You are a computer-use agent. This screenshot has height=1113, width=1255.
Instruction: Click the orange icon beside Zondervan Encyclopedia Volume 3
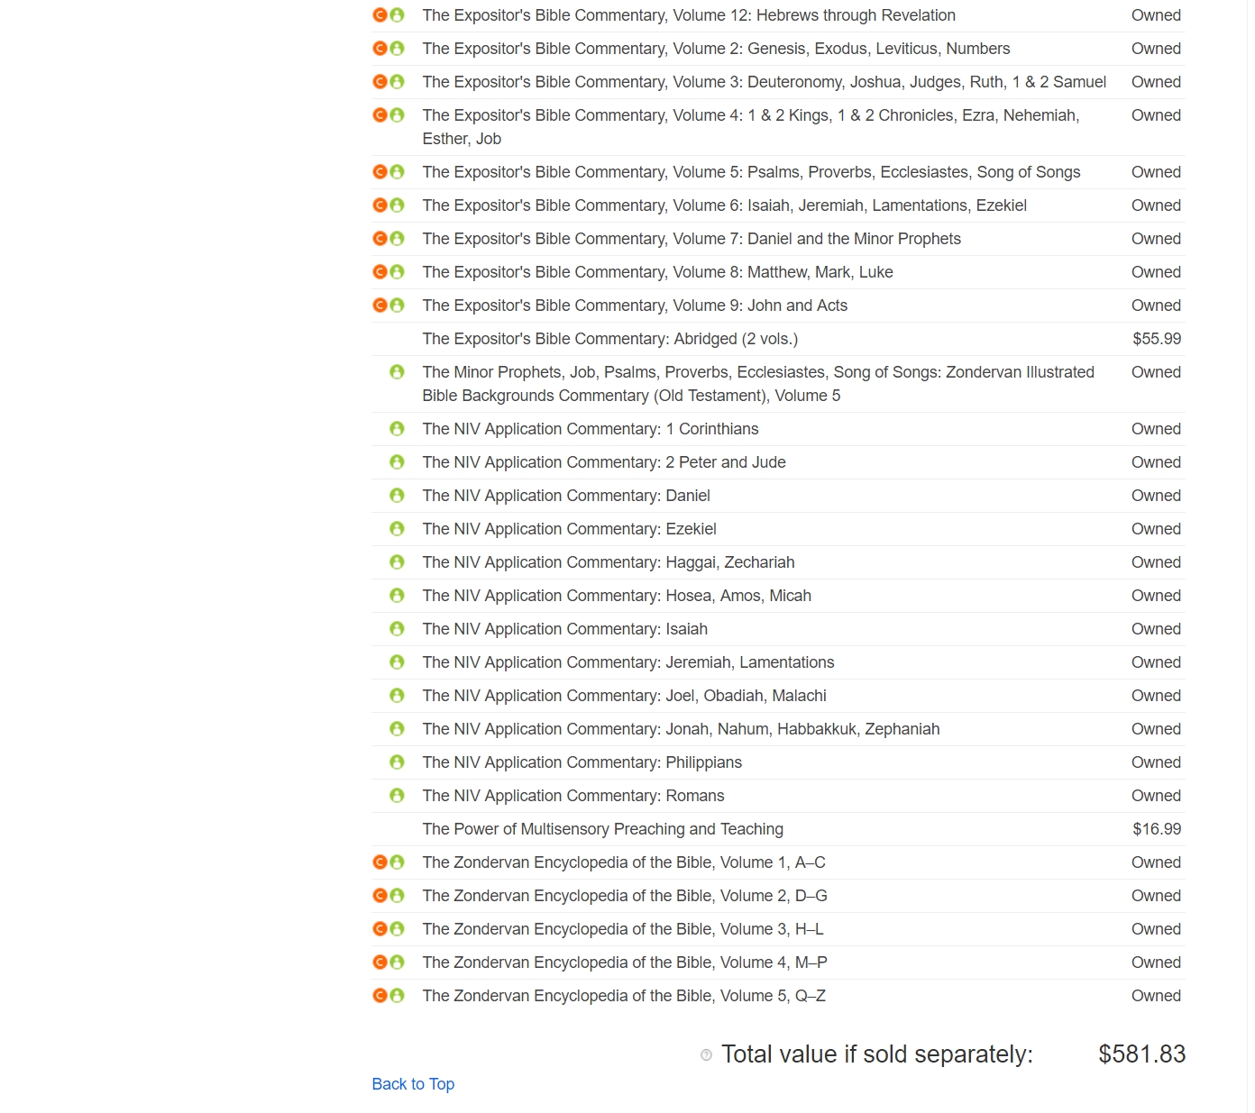380,929
